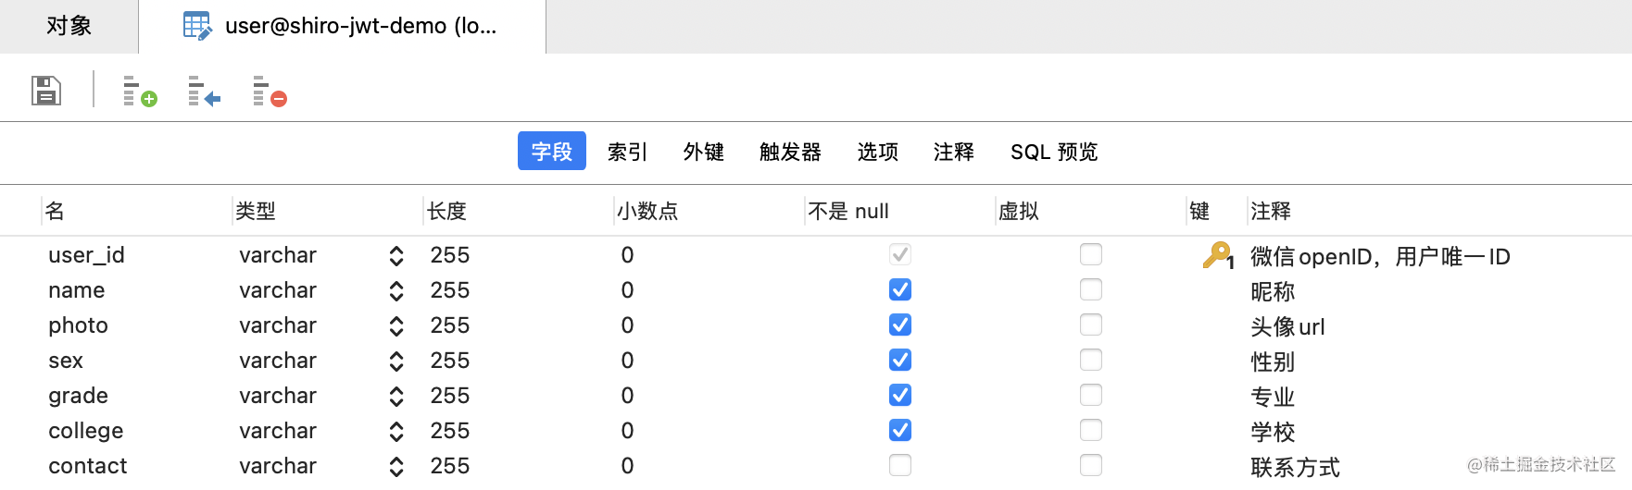This screenshot has width=1632, height=490.
Task: Edit comment 联系方式 of contact field
Action: click(1295, 468)
